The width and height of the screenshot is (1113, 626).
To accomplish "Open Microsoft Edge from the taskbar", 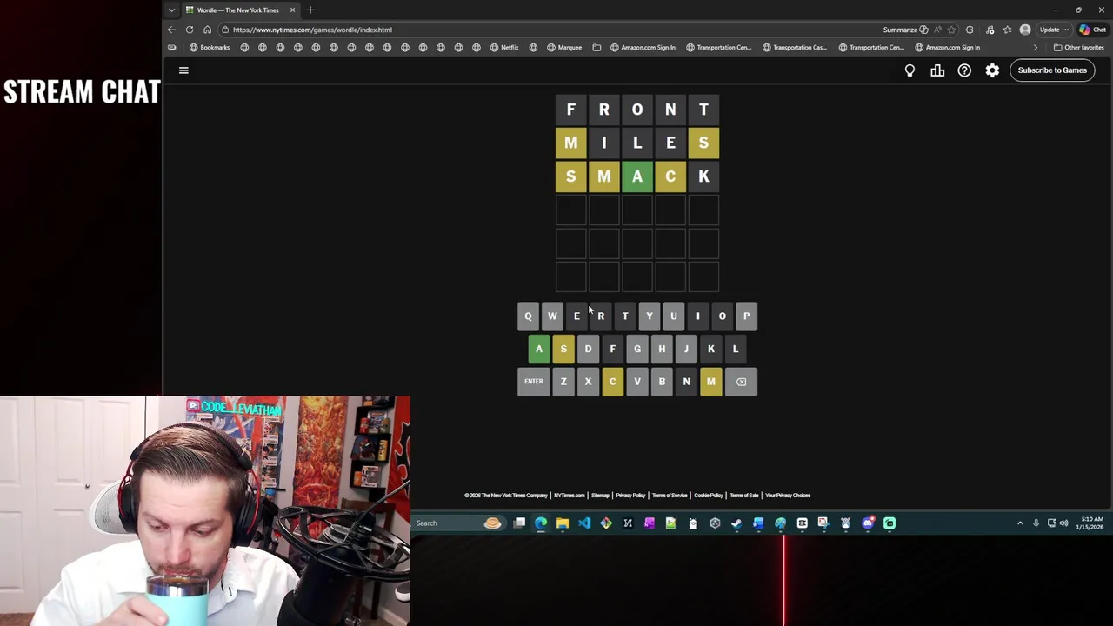I will point(541,523).
